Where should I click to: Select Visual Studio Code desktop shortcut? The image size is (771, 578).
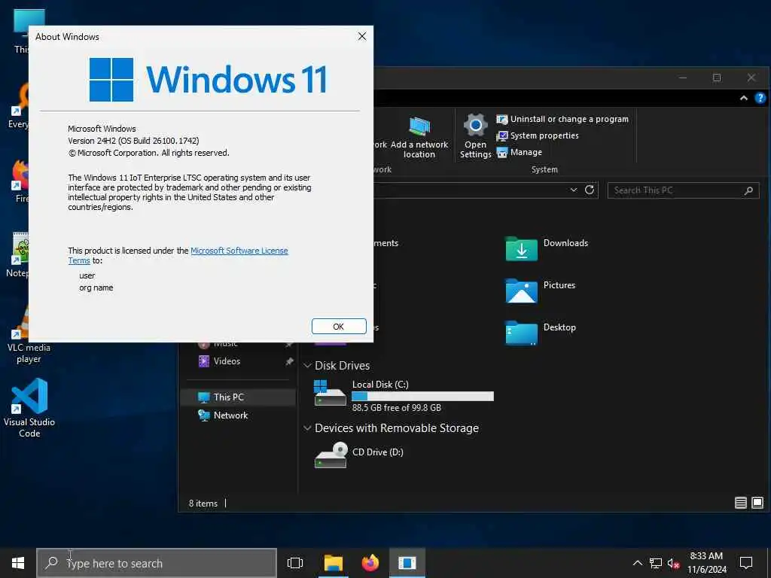29,408
